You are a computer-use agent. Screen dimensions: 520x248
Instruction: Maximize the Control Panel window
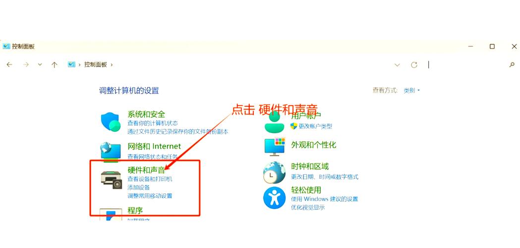coord(492,47)
